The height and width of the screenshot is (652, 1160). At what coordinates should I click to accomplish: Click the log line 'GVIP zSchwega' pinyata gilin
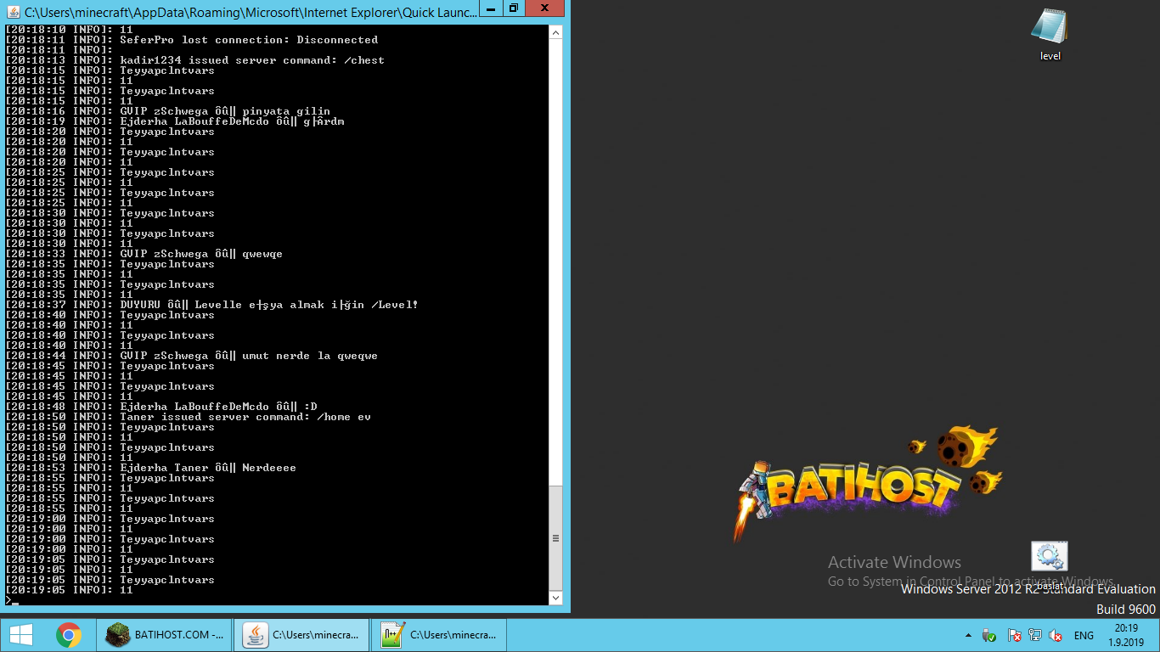tap(168, 111)
